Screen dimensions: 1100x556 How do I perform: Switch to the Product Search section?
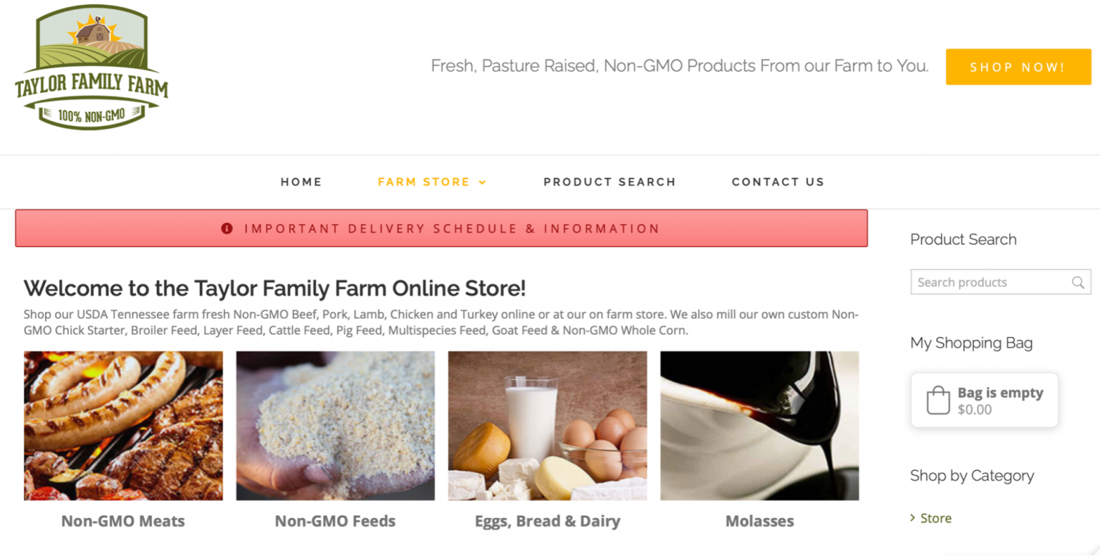tap(609, 182)
